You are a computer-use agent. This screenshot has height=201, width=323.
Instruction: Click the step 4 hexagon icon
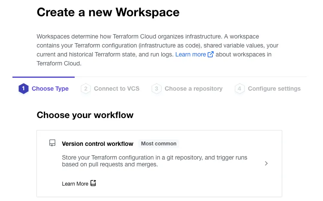click(240, 89)
